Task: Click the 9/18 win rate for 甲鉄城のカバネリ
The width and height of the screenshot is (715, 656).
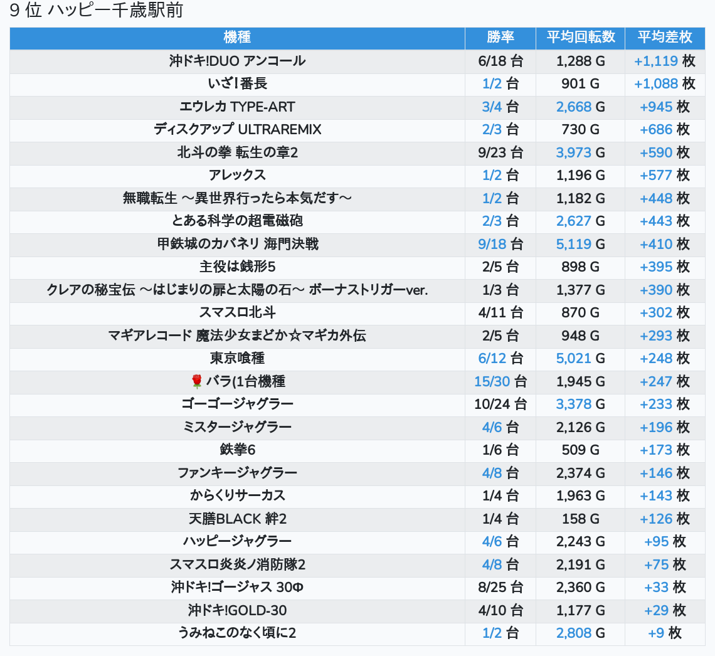Action: point(492,244)
